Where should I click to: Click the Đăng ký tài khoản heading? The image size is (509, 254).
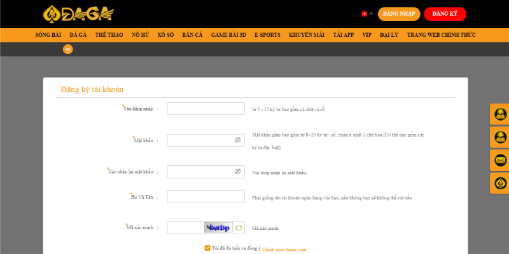coord(92,90)
